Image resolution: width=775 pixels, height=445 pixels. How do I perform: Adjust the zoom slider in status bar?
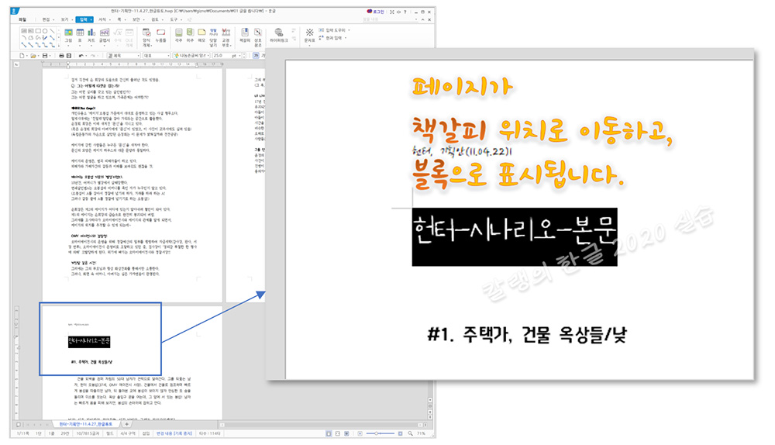pos(380,433)
